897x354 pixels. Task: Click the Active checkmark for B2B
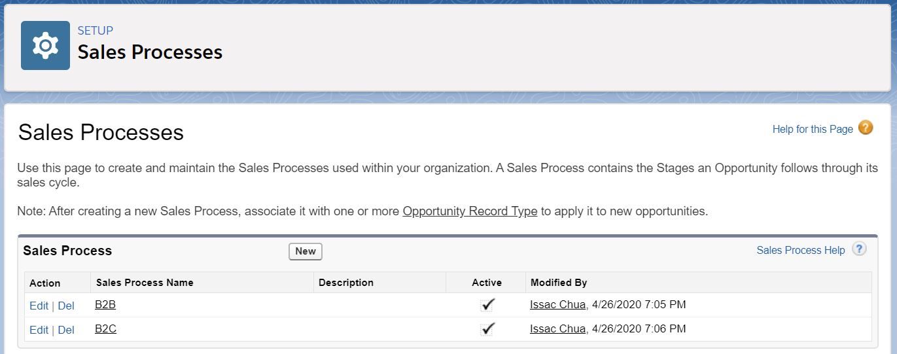pos(487,304)
